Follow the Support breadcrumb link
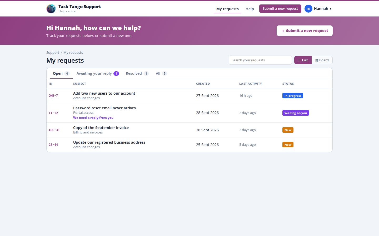Viewport: 379px width, 236px height. click(x=53, y=52)
